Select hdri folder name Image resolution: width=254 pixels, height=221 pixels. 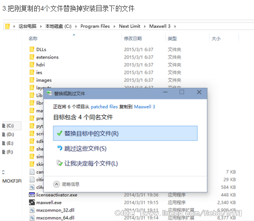[x=40, y=65]
